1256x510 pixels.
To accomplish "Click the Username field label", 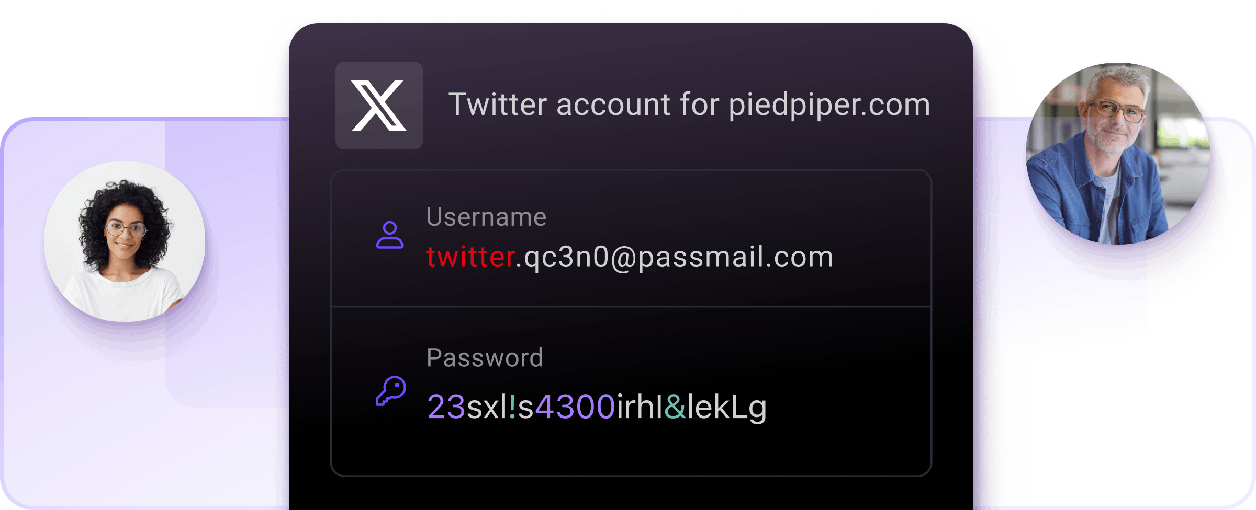I will pyautogui.click(x=486, y=217).
